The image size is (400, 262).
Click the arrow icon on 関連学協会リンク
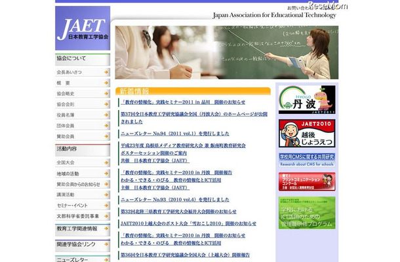point(106,244)
